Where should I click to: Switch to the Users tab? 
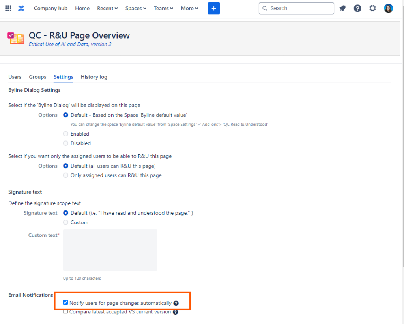15,77
